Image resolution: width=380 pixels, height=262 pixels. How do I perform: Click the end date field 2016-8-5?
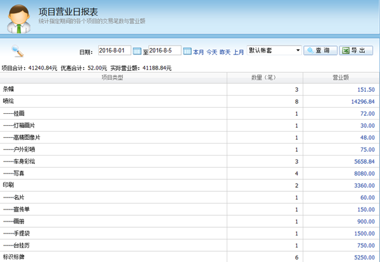(x=164, y=51)
